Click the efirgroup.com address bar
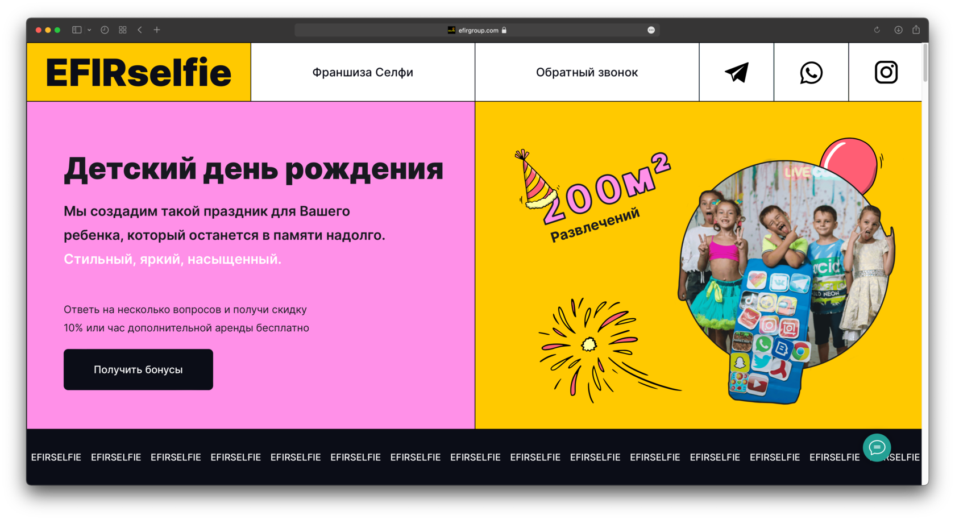Screen dimensions: 955x520 point(477,30)
